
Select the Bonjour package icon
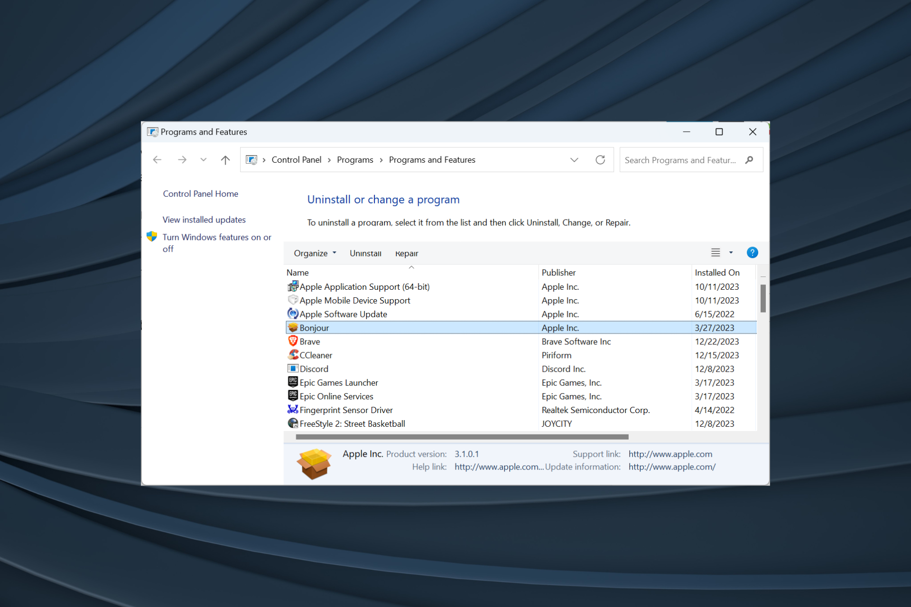[x=293, y=327]
